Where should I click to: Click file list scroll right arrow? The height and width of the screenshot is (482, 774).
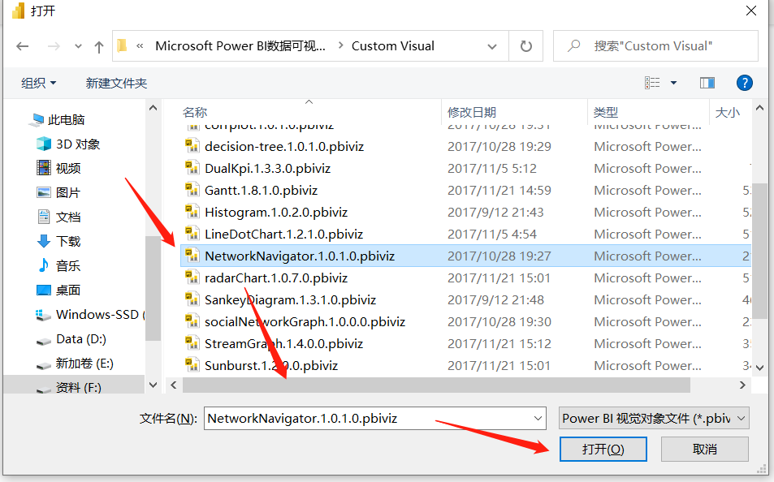742,385
